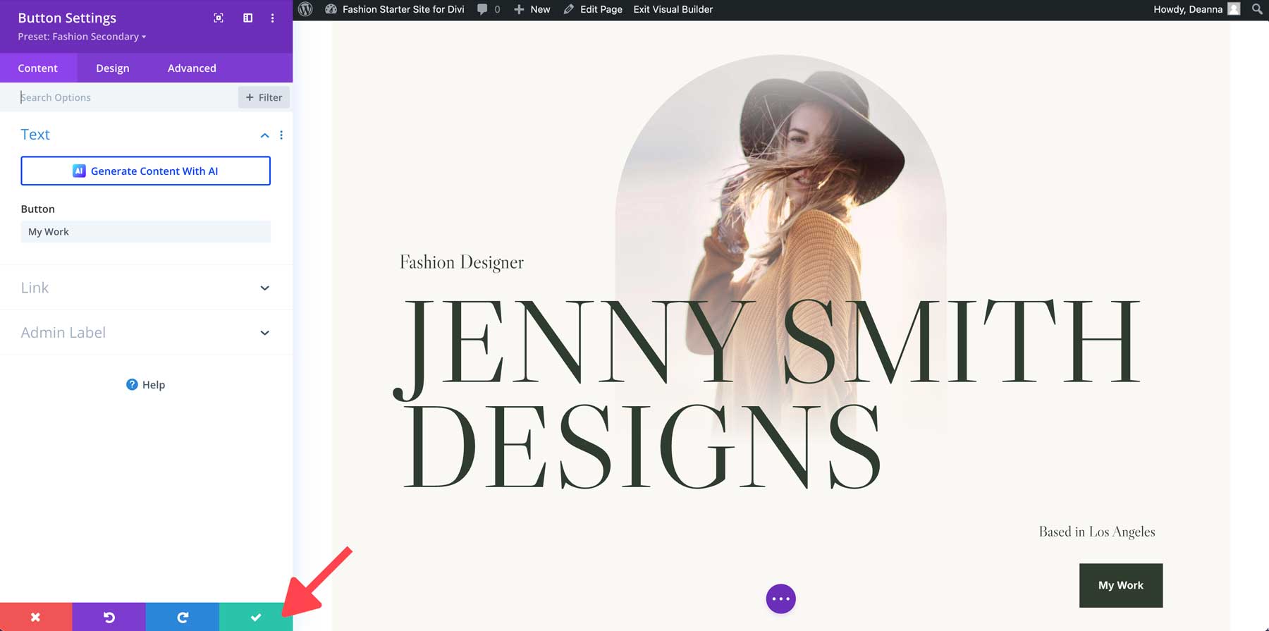This screenshot has height=631, width=1269.
Task: Undo the last change in settings
Action: click(x=109, y=617)
